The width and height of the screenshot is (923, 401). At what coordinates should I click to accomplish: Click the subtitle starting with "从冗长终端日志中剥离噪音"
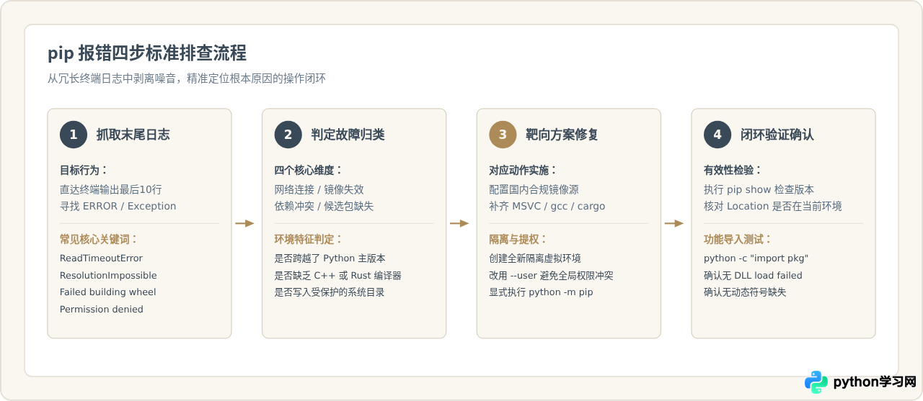click(x=187, y=78)
